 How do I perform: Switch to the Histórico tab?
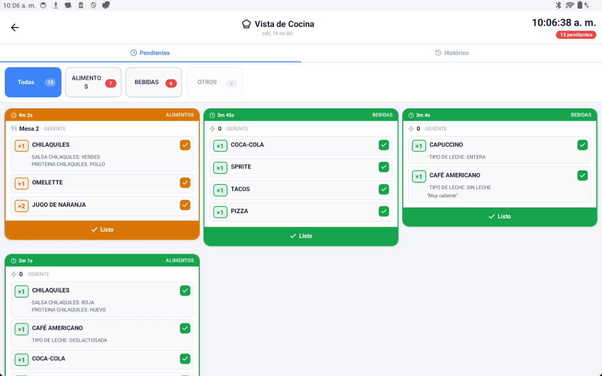click(452, 53)
